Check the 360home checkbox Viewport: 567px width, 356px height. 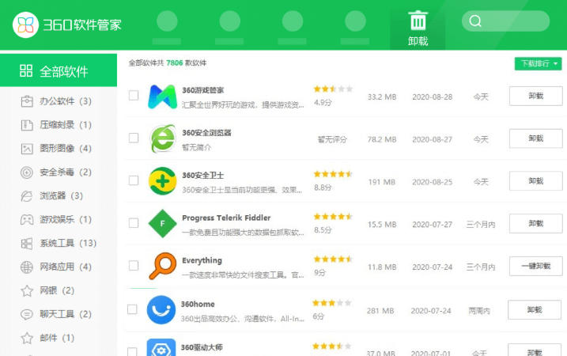[x=132, y=309]
